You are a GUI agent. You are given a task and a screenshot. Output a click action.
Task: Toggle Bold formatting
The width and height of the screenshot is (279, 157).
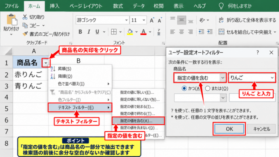tap(80, 32)
